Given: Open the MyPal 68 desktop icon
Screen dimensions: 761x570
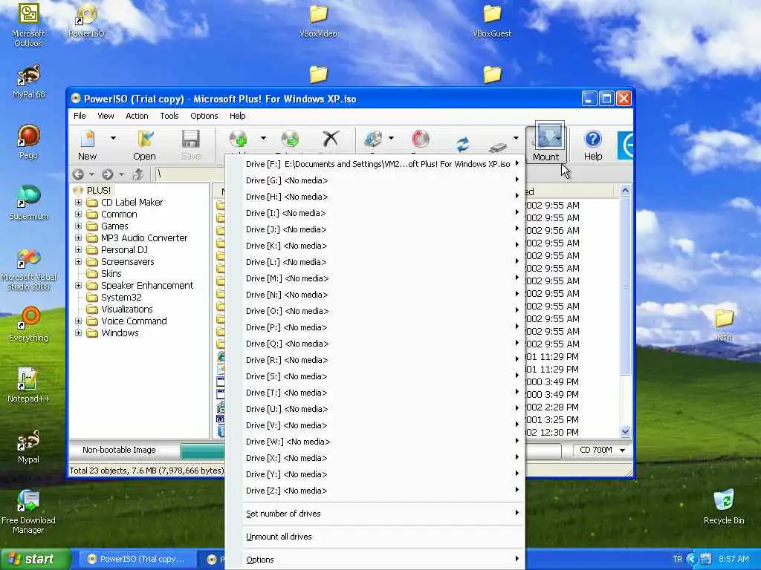Looking at the screenshot, I should 29,82.
